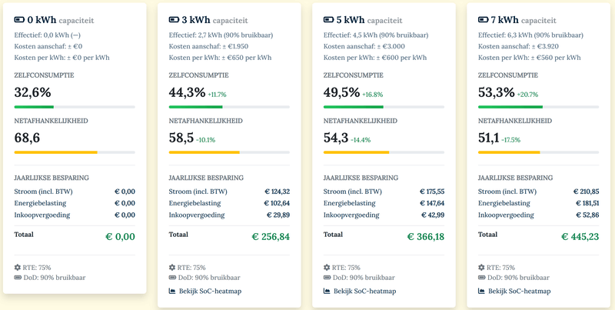Click the yellow Netafhankelijkheid bar in 5 kWh card
The height and width of the screenshot is (310, 615).
pyautogui.click(x=357, y=152)
